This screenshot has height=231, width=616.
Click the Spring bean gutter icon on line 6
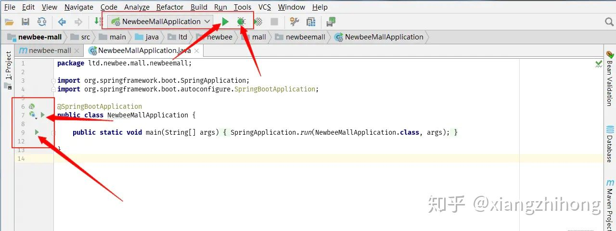point(32,106)
